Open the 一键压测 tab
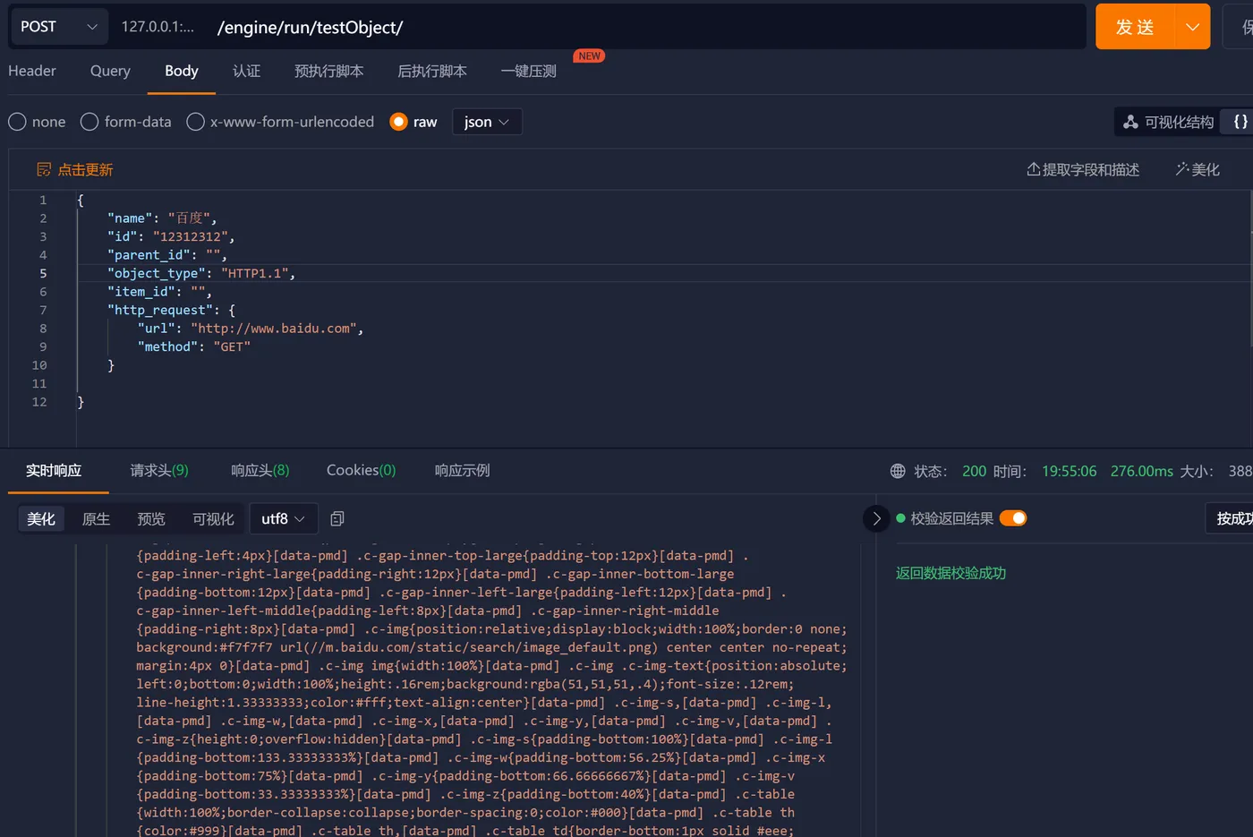 tap(529, 71)
